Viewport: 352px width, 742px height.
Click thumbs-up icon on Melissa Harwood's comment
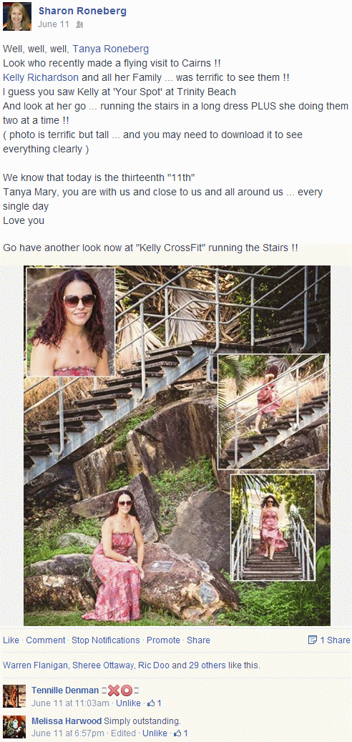(178, 733)
